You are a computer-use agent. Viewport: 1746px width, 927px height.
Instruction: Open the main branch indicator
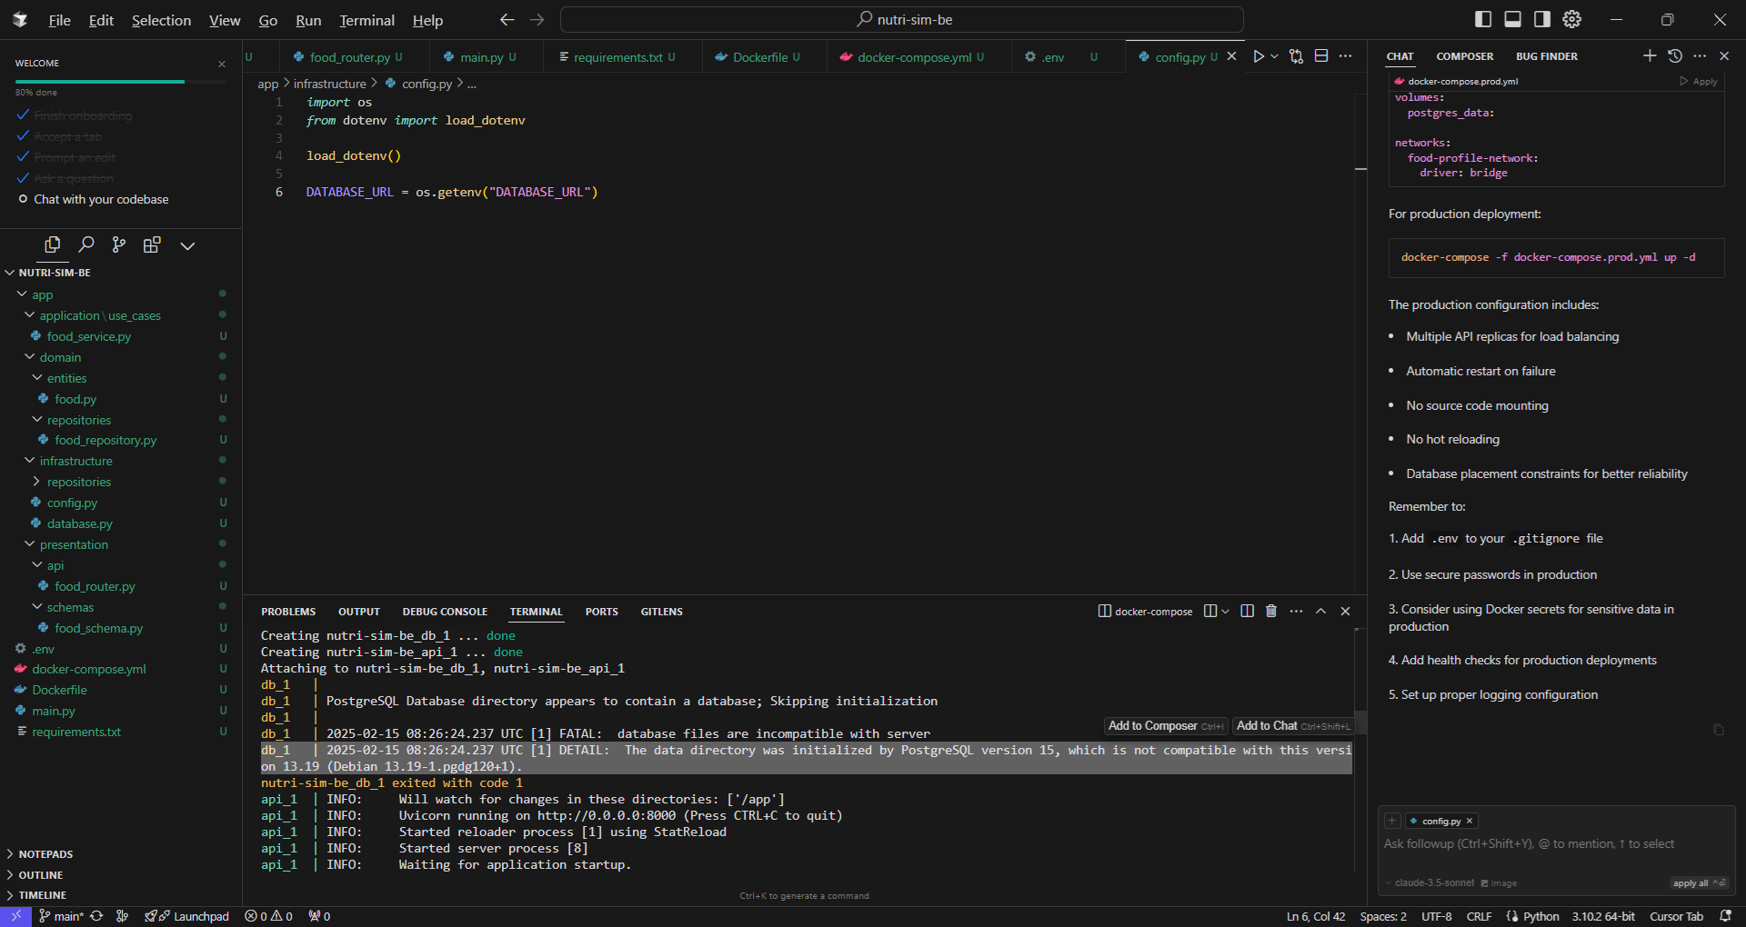(61, 916)
